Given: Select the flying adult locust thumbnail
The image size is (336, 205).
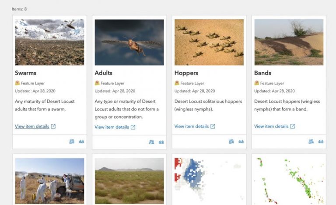Looking at the screenshot, I should coord(129,42).
